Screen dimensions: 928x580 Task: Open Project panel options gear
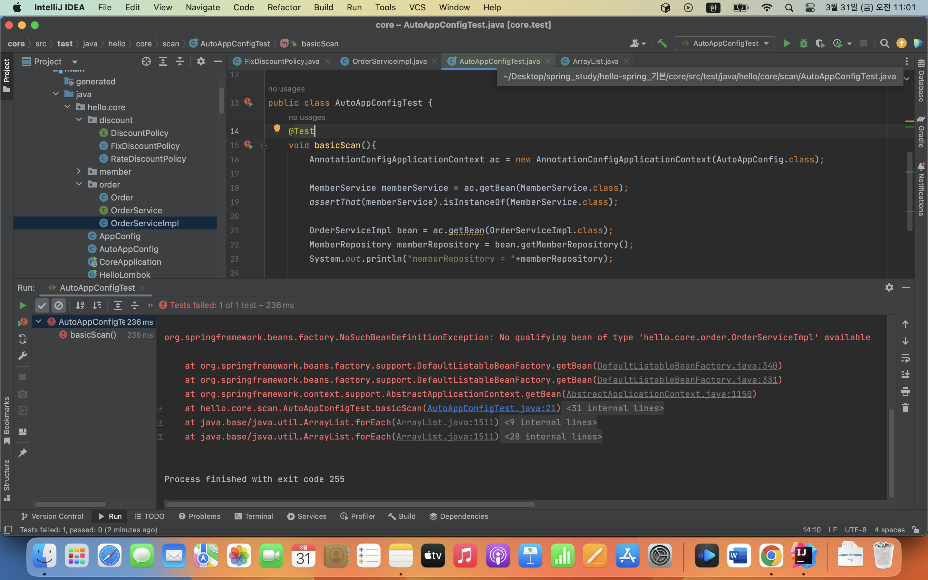coord(201,61)
